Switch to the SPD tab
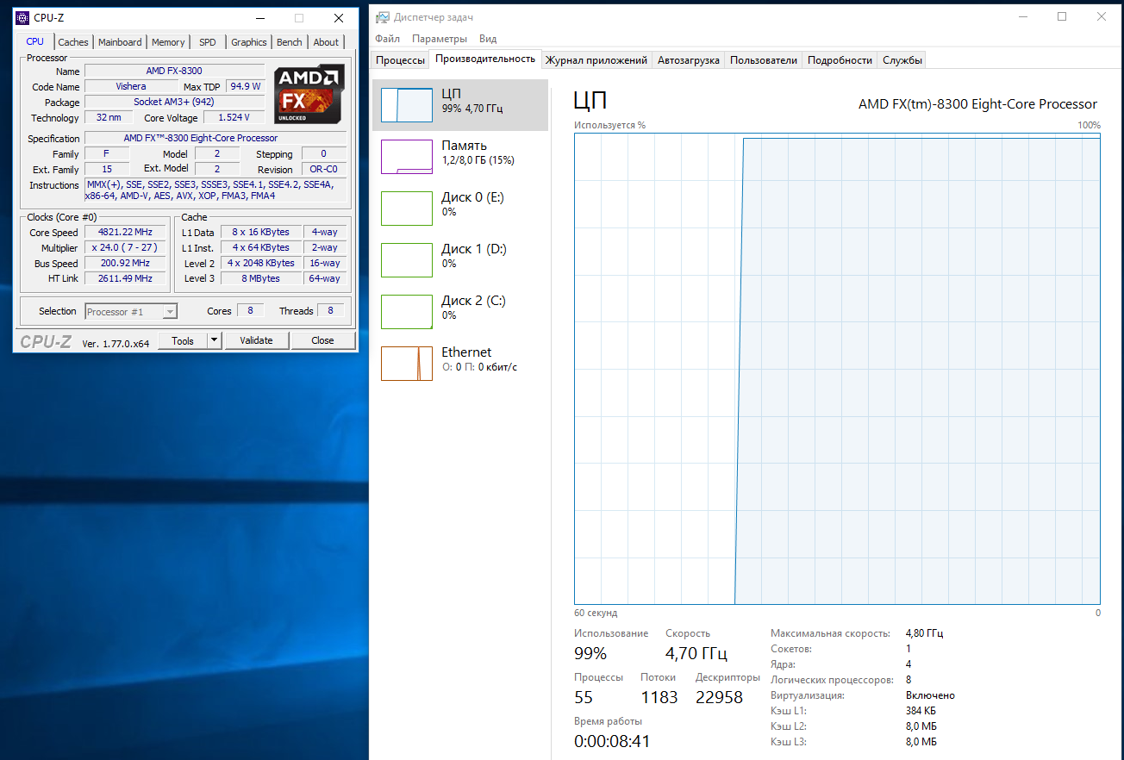This screenshot has height=760, width=1124. [x=208, y=42]
